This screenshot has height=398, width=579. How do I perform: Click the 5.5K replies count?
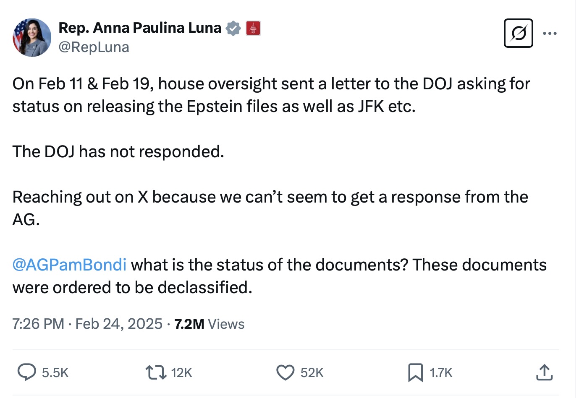coord(55,372)
